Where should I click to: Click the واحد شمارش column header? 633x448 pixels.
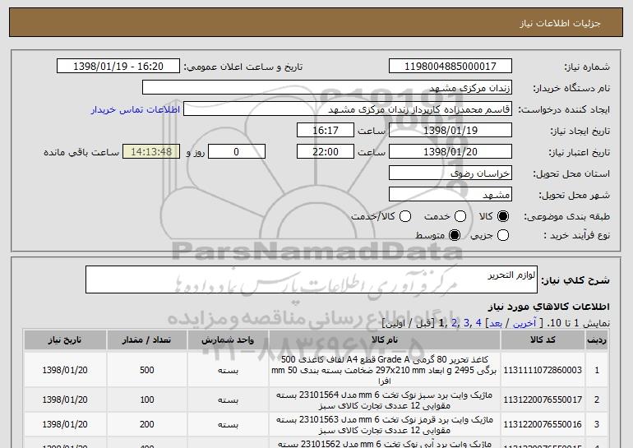pyautogui.click(x=228, y=339)
